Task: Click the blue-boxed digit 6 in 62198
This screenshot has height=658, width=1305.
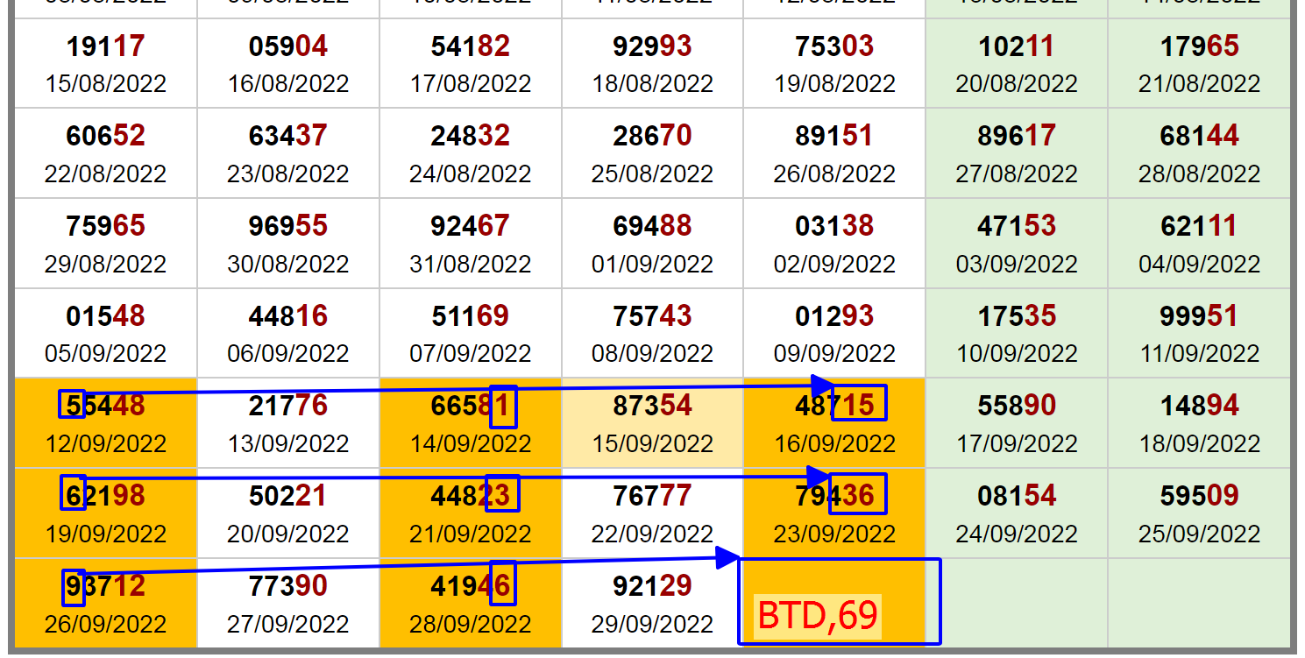Action: (74, 493)
